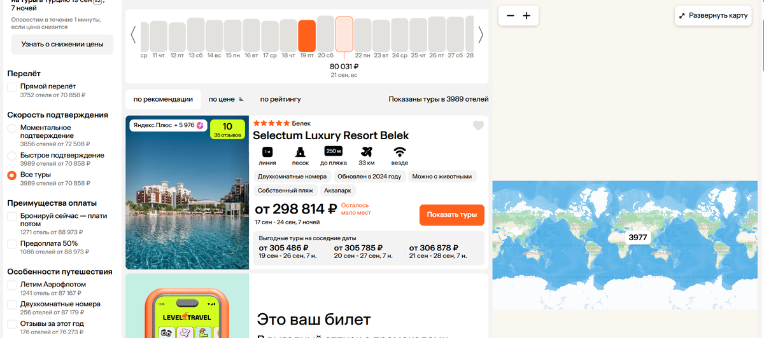Check Предоплата 50% option

[12, 243]
